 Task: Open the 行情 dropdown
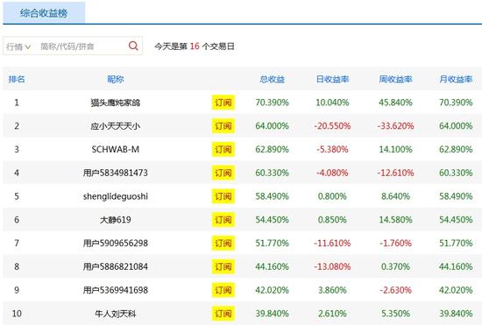tap(18, 46)
